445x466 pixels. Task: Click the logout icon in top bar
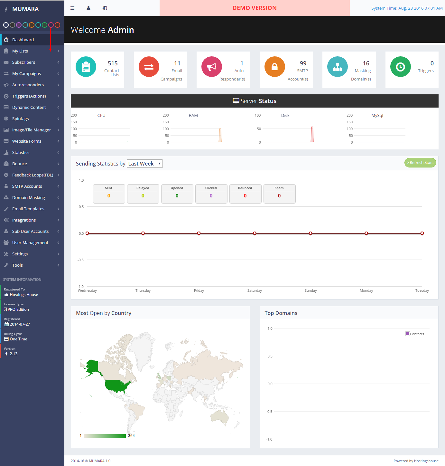point(105,8)
